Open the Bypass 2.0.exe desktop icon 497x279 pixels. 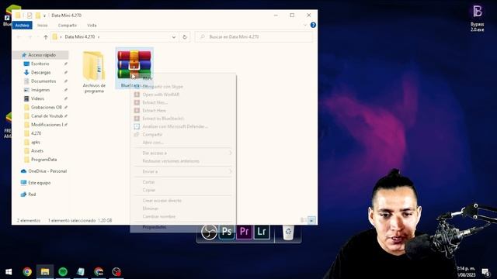[477, 18]
